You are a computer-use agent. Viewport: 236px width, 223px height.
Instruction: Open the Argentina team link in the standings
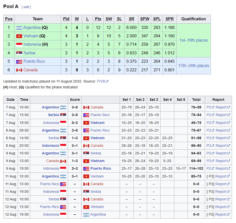pos(32,28)
